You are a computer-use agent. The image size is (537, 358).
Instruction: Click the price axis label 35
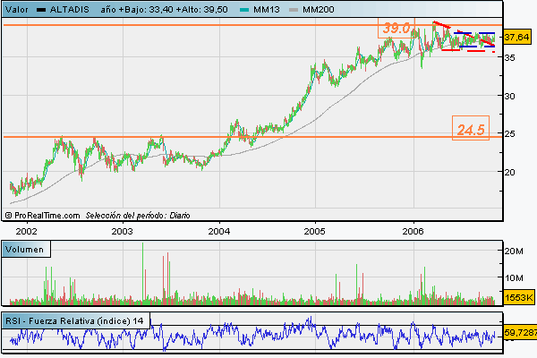pos(509,57)
